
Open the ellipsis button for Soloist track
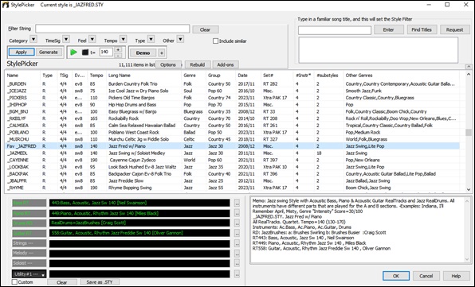[x=237, y=263]
